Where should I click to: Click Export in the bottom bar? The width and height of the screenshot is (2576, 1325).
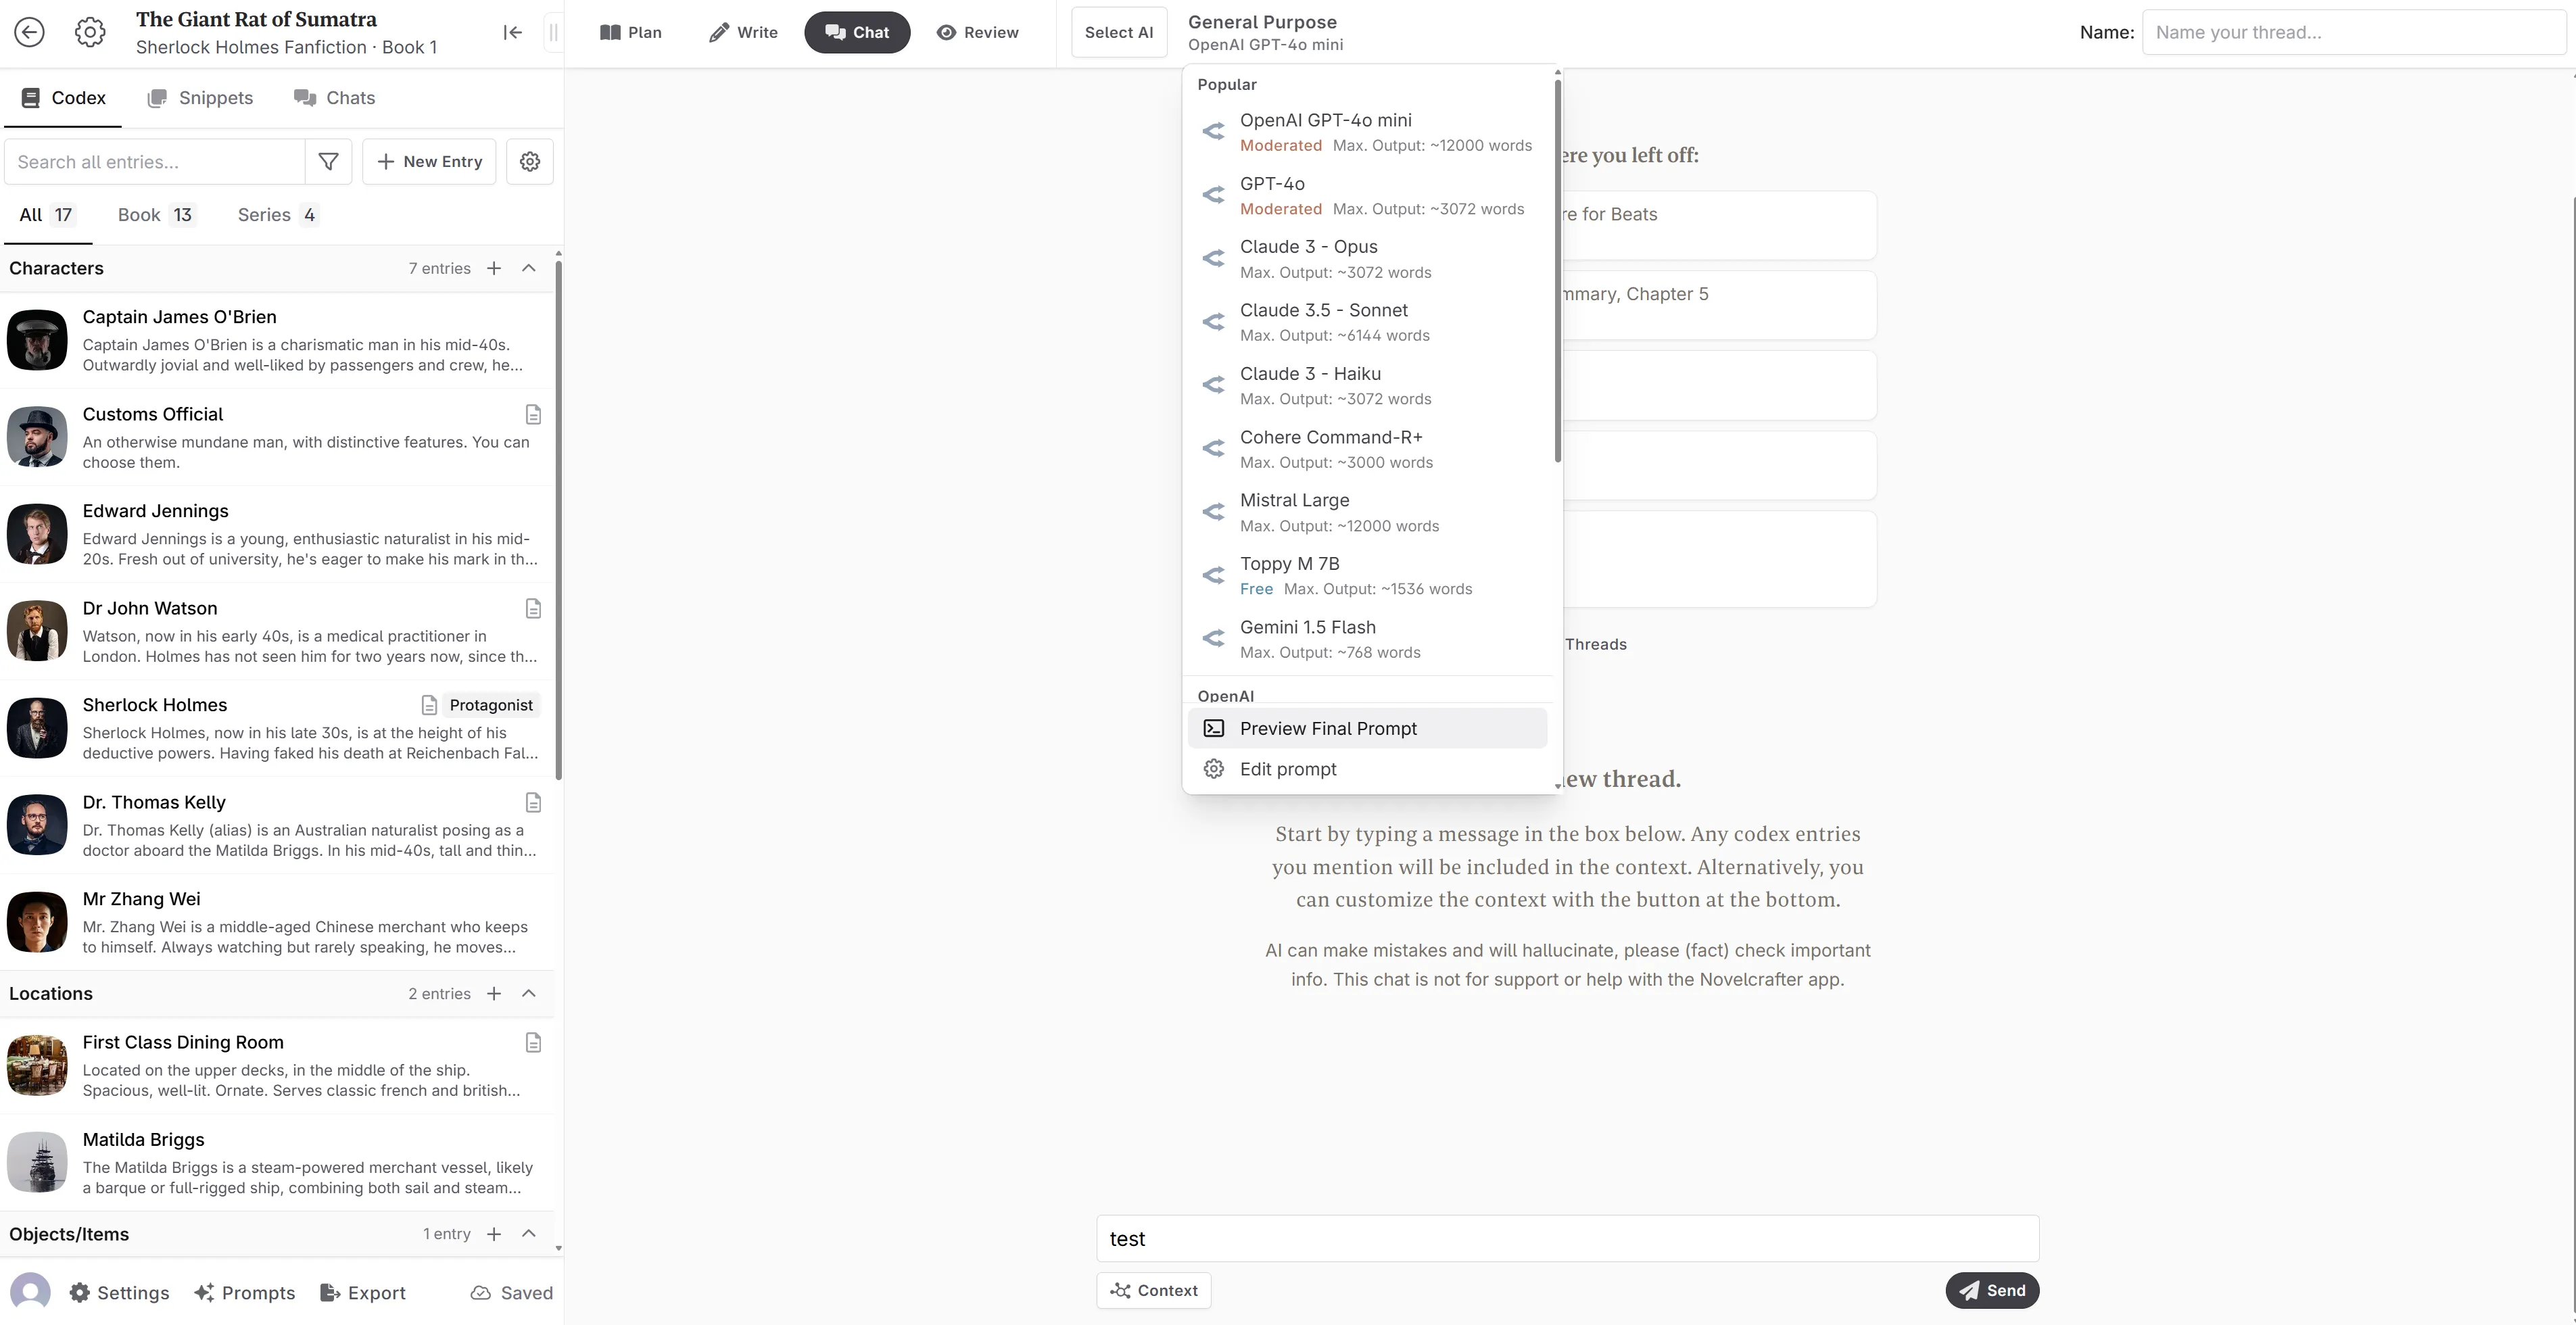[362, 1293]
